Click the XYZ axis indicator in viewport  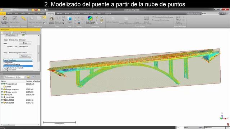pyautogui.click(x=224, y=116)
